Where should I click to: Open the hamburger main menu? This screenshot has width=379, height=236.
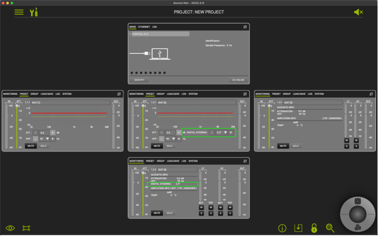tap(19, 12)
